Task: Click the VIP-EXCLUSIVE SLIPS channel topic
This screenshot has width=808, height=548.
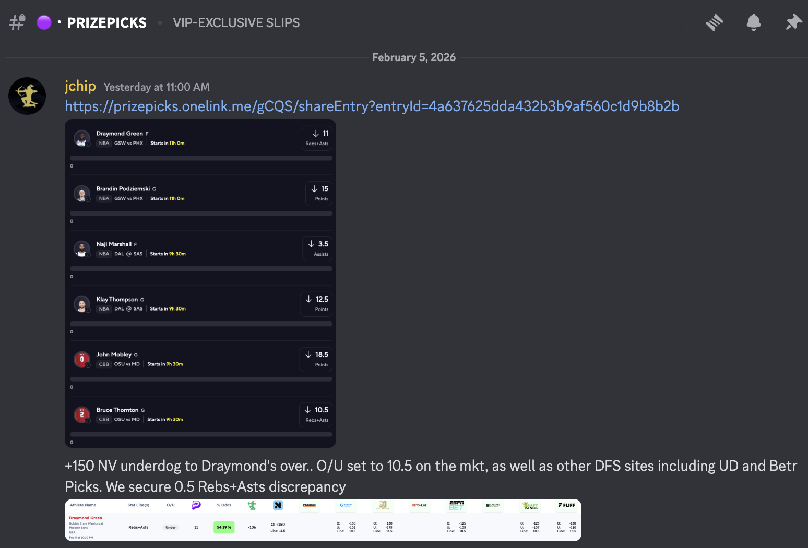Action: [236, 23]
